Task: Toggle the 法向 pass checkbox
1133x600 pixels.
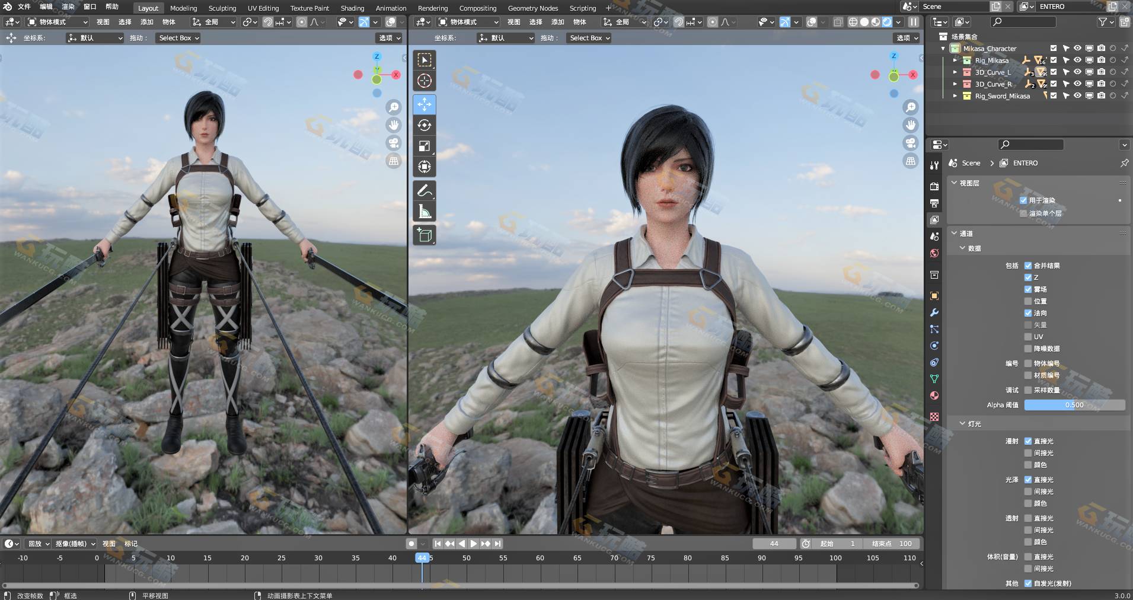Action: [1028, 313]
